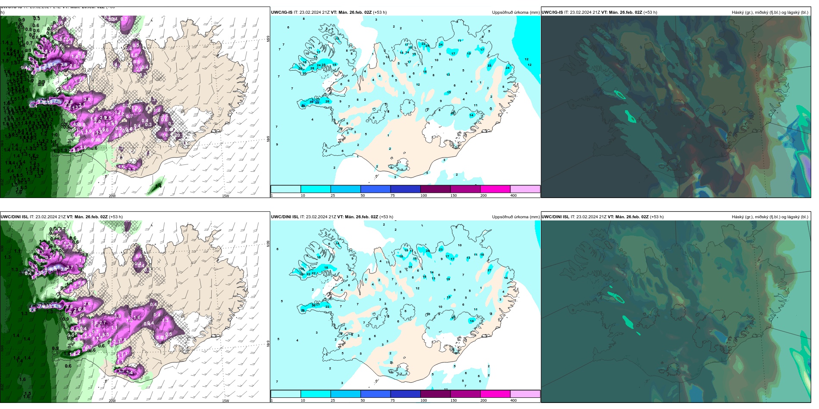Select the 200–400 mm swatch in IG-IS legend
Viewport: 819px width, 409px height.
[x=495, y=189]
